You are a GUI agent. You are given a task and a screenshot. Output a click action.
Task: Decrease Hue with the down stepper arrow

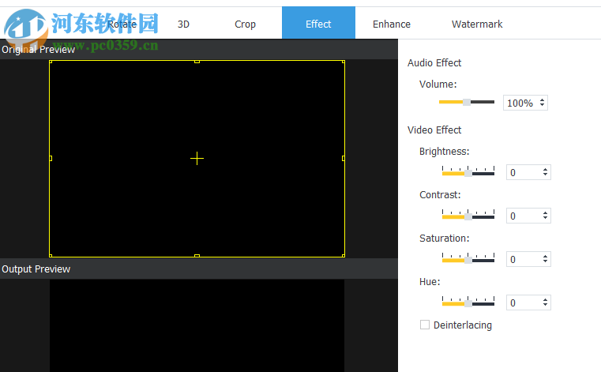tap(545, 305)
